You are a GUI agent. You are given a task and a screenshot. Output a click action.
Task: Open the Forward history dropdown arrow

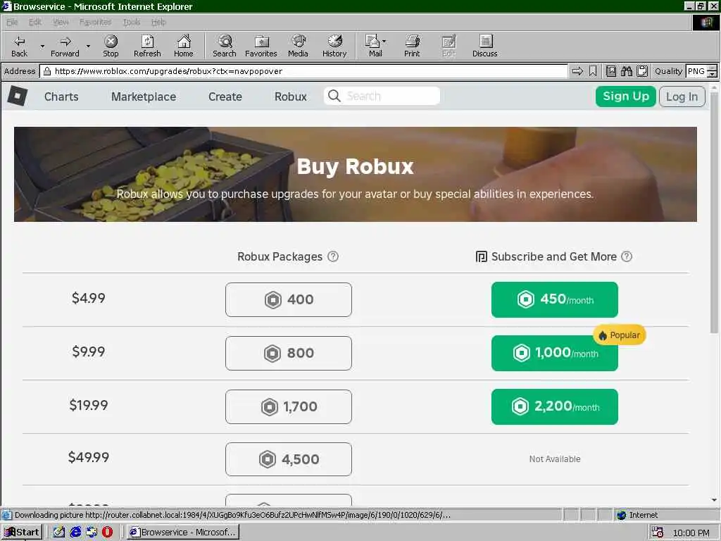pos(88,46)
